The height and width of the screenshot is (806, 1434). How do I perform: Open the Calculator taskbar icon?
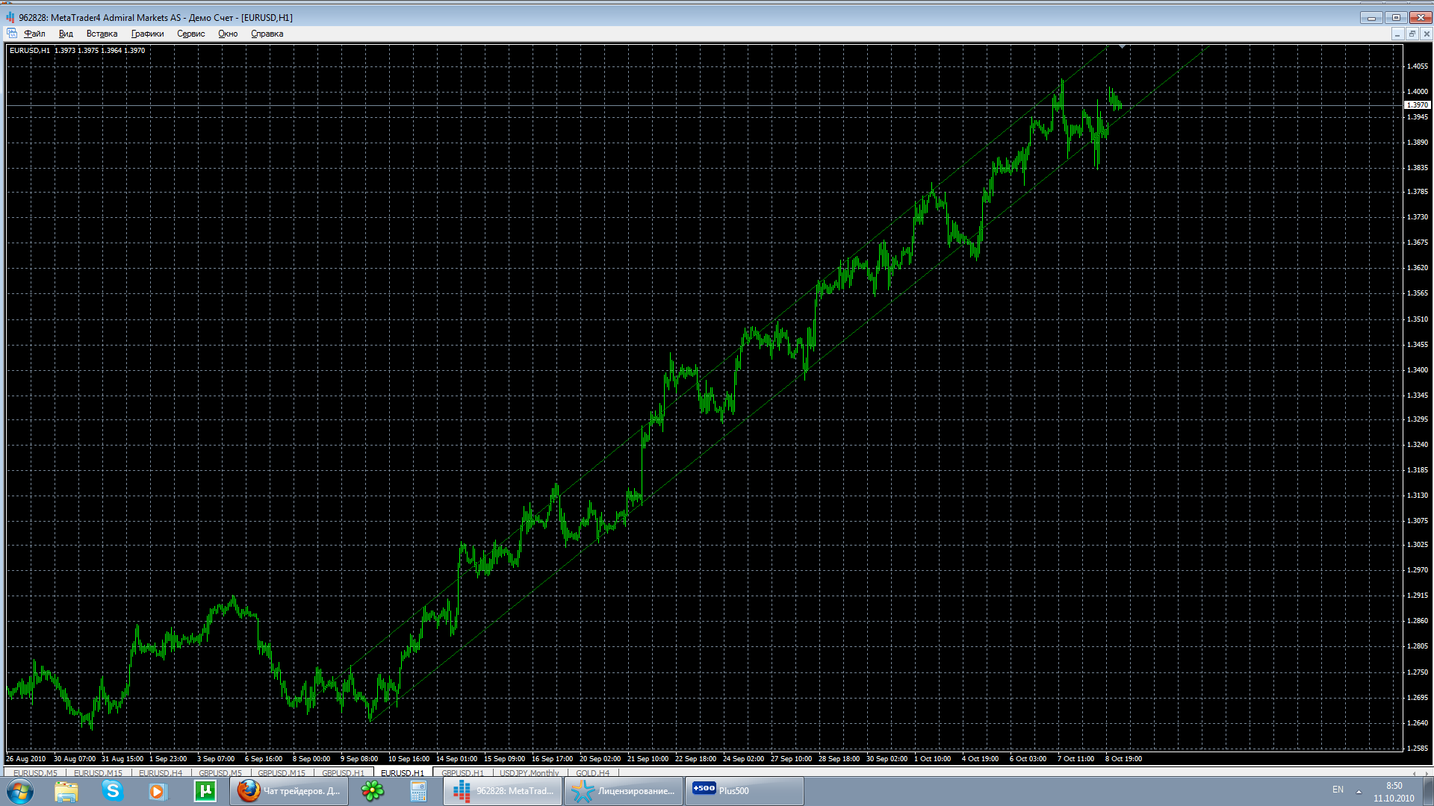tap(418, 790)
